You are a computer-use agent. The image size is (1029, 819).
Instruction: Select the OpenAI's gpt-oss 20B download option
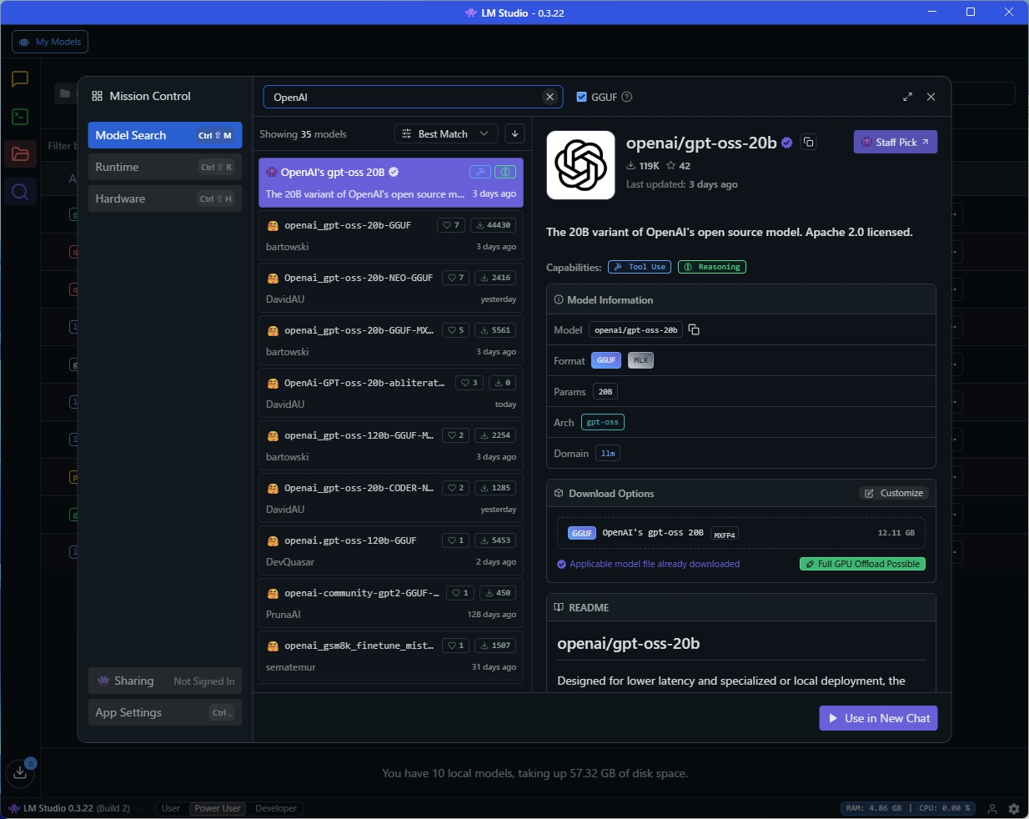741,533
